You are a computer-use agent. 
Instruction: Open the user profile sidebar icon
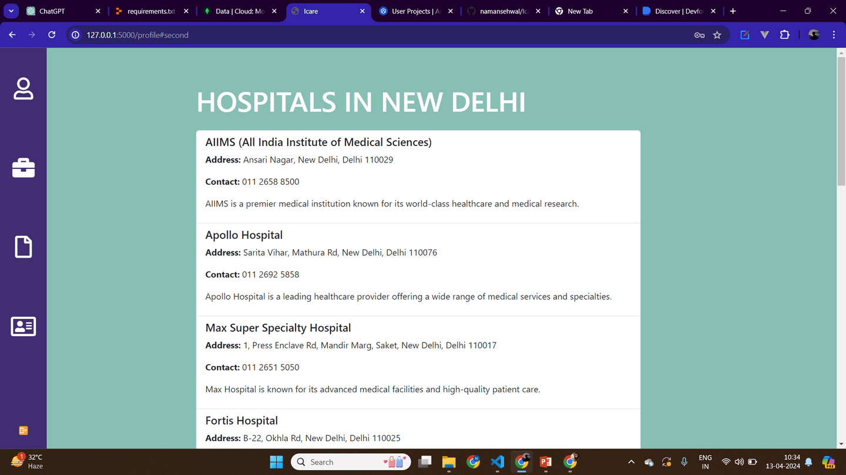pyautogui.click(x=23, y=89)
